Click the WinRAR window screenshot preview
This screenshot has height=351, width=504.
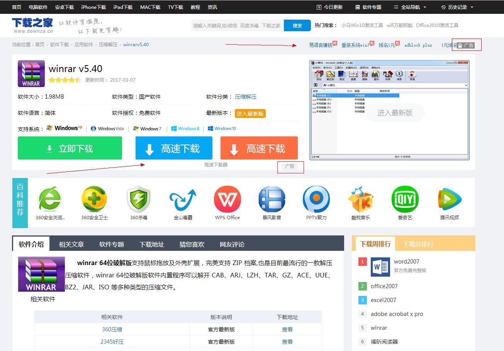click(x=389, y=110)
